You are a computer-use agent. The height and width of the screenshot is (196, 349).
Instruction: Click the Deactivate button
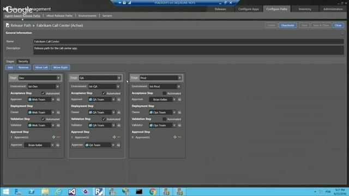(287, 26)
